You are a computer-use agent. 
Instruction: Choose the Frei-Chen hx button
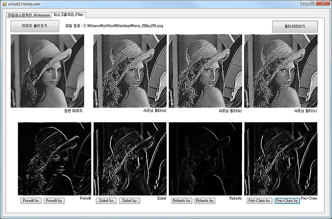tap(259, 201)
